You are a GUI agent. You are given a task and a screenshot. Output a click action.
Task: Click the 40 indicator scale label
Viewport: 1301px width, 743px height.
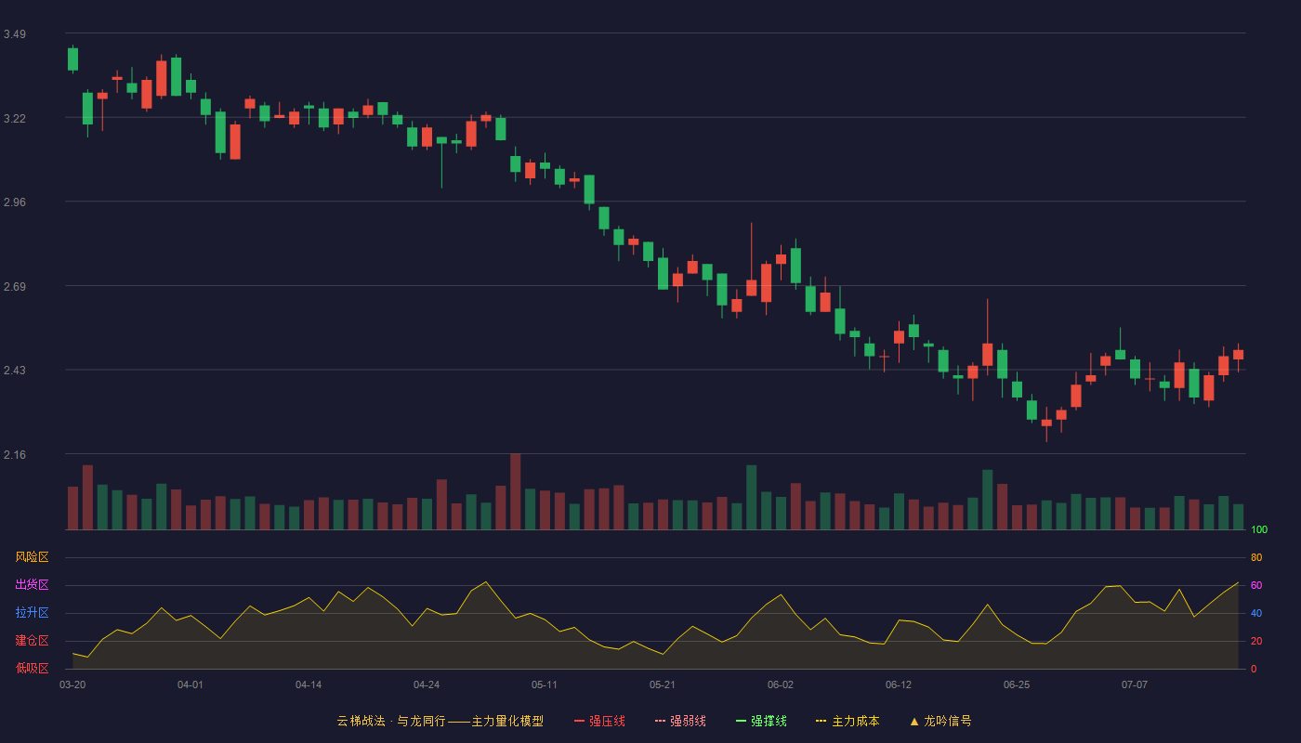(x=1256, y=613)
